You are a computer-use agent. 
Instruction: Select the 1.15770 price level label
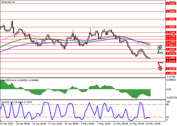171,61
